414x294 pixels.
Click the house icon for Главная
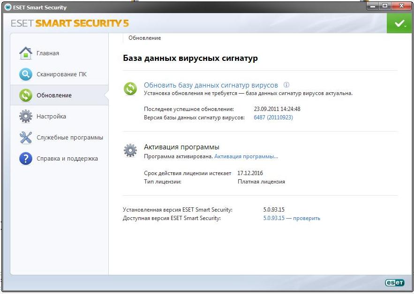pyautogui.click(x=25, y=53)
